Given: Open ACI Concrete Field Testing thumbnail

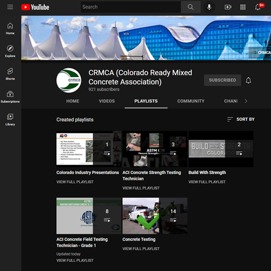Looking at the screenshot, I should (89, 216).
